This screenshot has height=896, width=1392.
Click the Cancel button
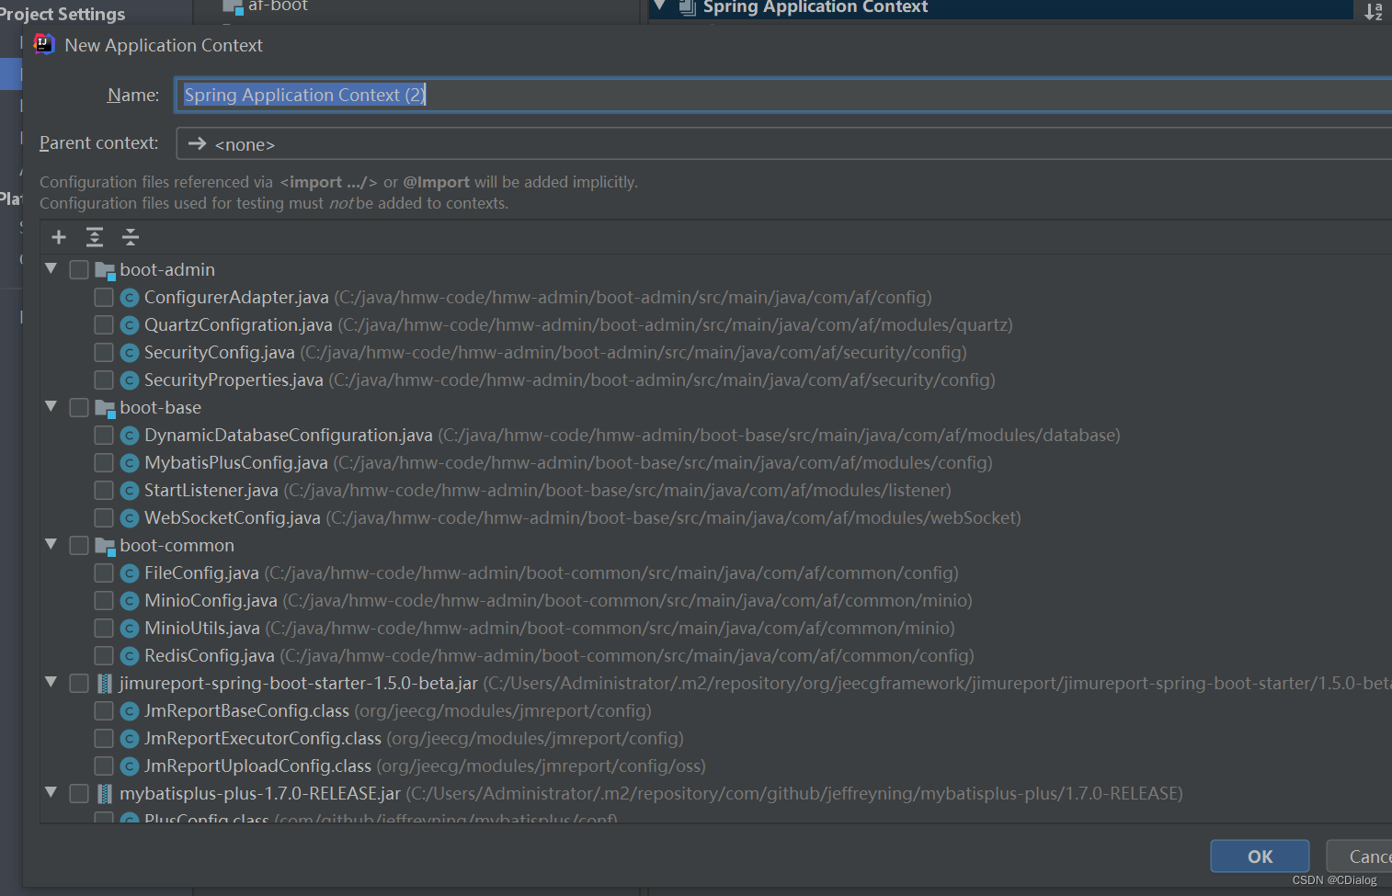(1361, 856)
